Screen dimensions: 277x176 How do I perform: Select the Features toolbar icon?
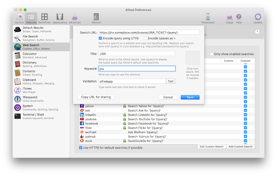31,18
